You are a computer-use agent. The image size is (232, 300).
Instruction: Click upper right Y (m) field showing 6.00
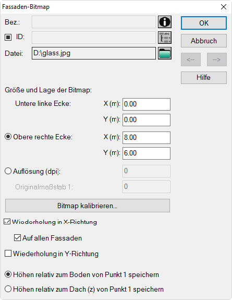[x=146, y=153]
